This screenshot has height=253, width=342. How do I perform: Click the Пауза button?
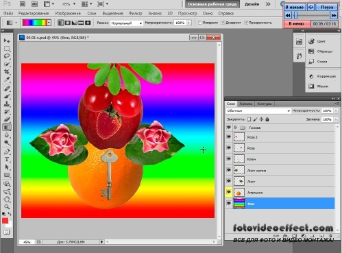tap(327, 7)
